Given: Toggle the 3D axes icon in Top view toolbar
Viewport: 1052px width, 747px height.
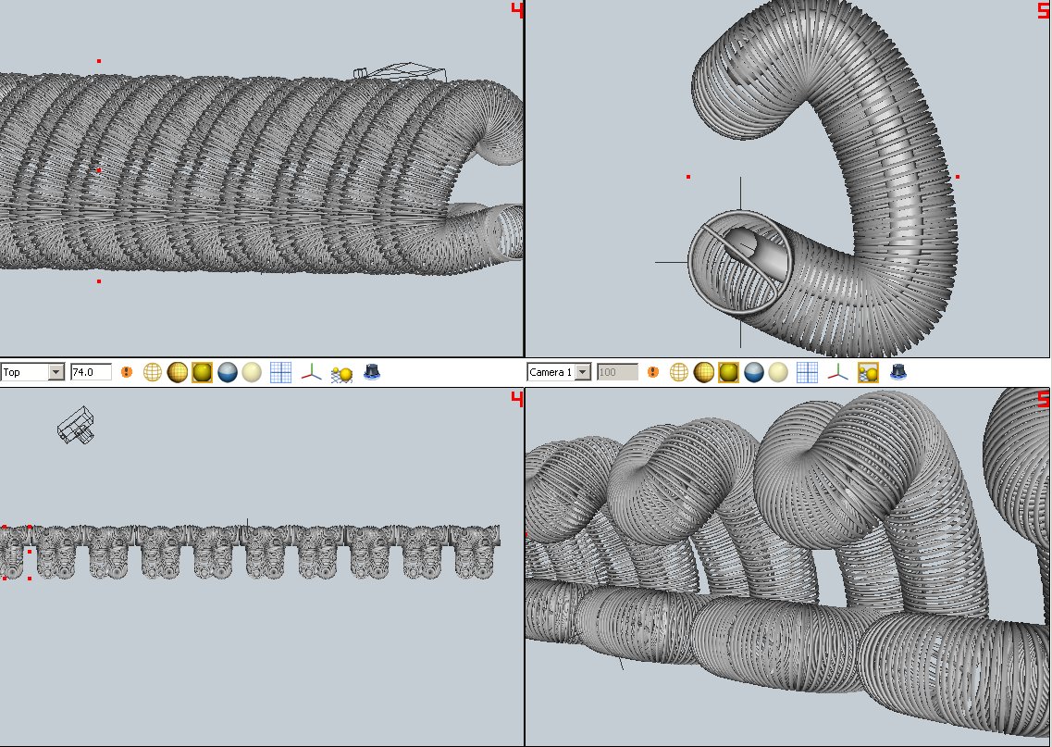Looking at the screenshot, I should [311, 372].
